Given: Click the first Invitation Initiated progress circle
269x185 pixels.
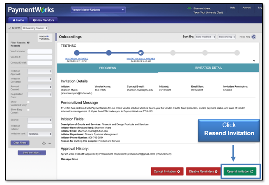Looking at the screenshot, I should [77, 53].
